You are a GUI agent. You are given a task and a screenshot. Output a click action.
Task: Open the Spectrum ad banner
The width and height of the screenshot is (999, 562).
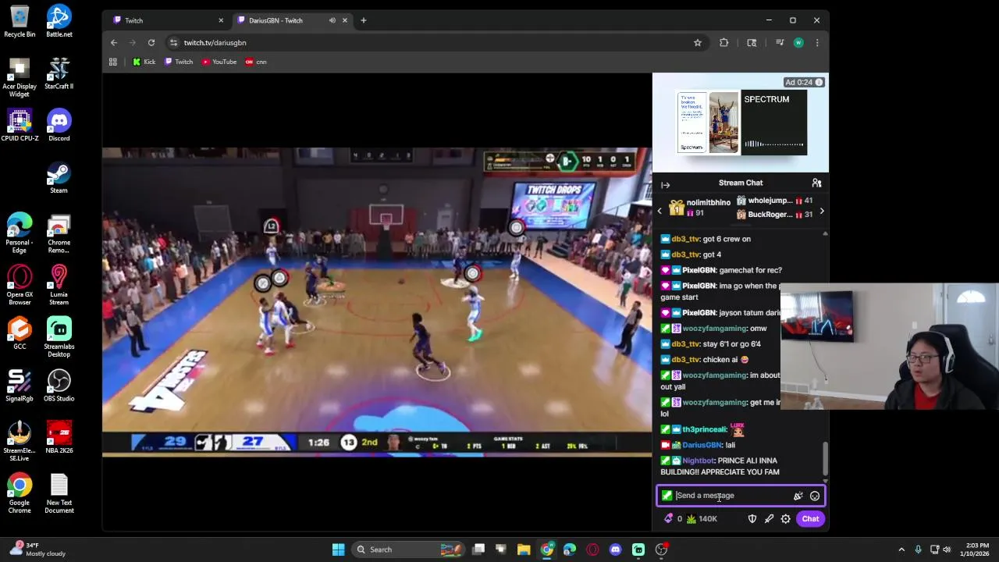[741, 123]
